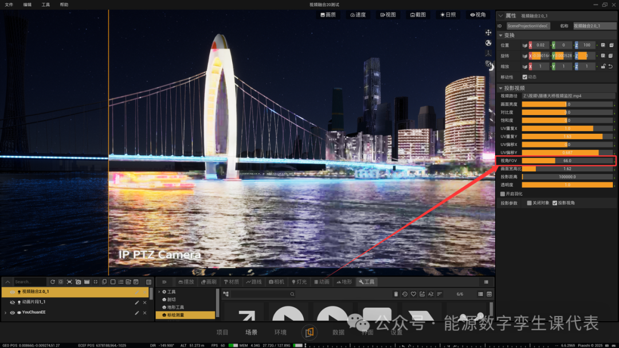Expand the YouChuanEE tree item
The height and width of the screenshot is (348, 619).
[x=6, y=313]
